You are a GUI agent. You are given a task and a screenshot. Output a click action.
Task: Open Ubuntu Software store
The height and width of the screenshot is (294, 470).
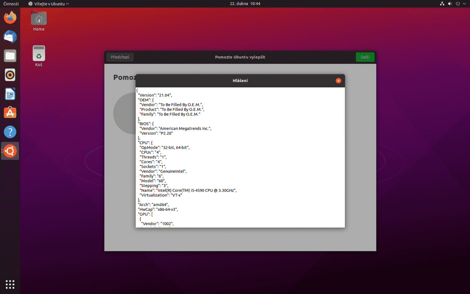(10, 112)
